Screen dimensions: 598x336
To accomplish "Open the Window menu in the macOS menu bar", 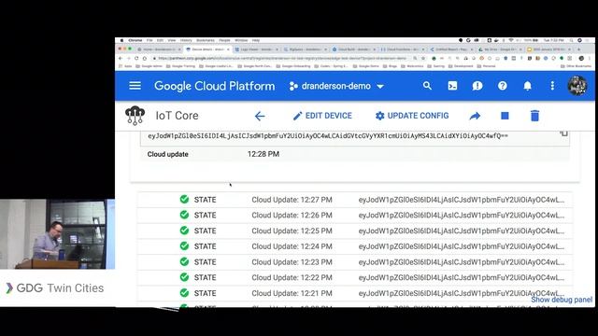I will click(241, 40).
